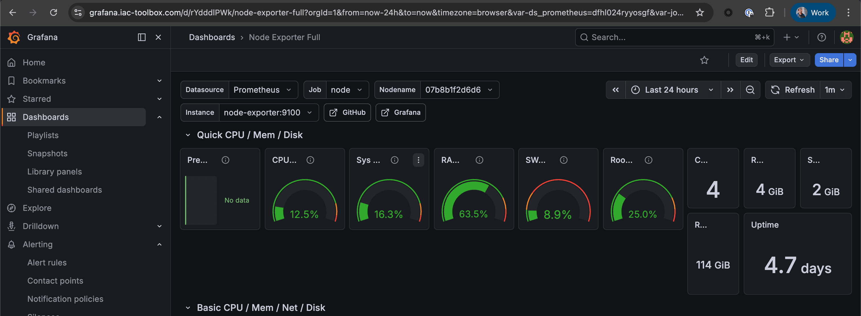
Task: Open the Last 24 hours time picker
Action: coord(673,90)
